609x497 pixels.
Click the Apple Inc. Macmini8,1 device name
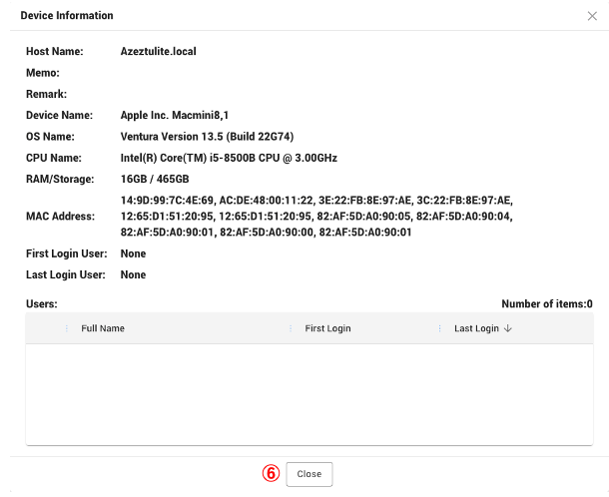pos(176,115)
